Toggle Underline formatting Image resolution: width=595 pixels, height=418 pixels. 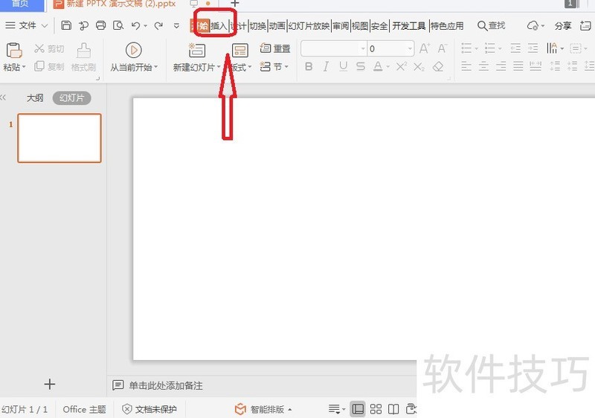tap(344, 67)
